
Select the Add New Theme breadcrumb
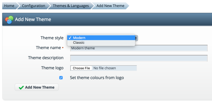(110, 6)
